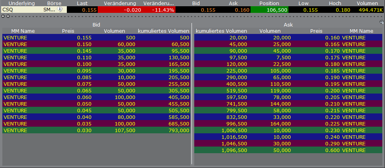Screen dimensions: 385x168
Task: Select the ask row priced at 0.600
Action: [288, 150]
